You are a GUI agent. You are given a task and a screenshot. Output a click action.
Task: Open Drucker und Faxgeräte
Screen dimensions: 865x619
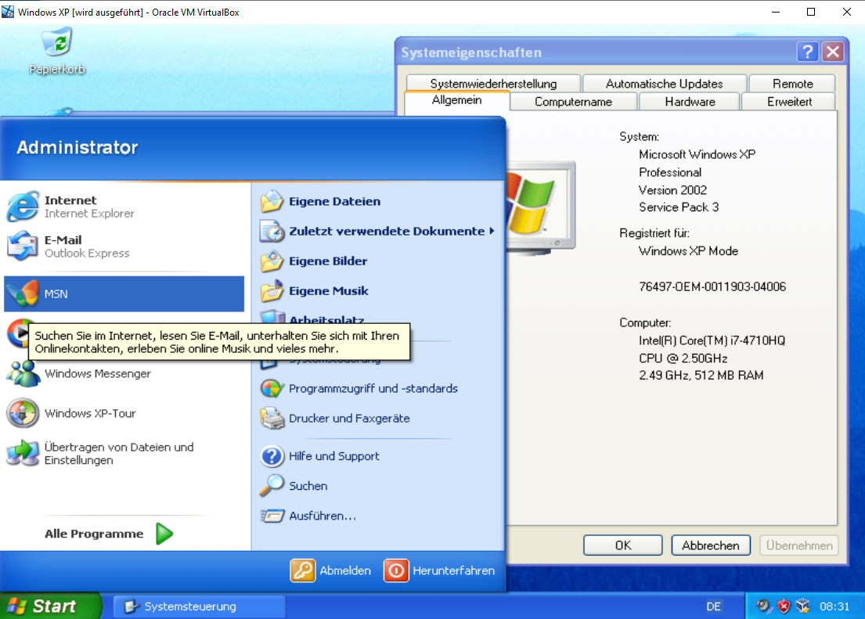pos(378,418)
